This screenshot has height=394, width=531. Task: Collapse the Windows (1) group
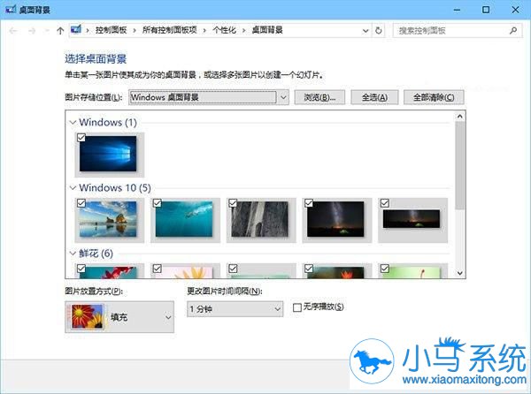73,122
